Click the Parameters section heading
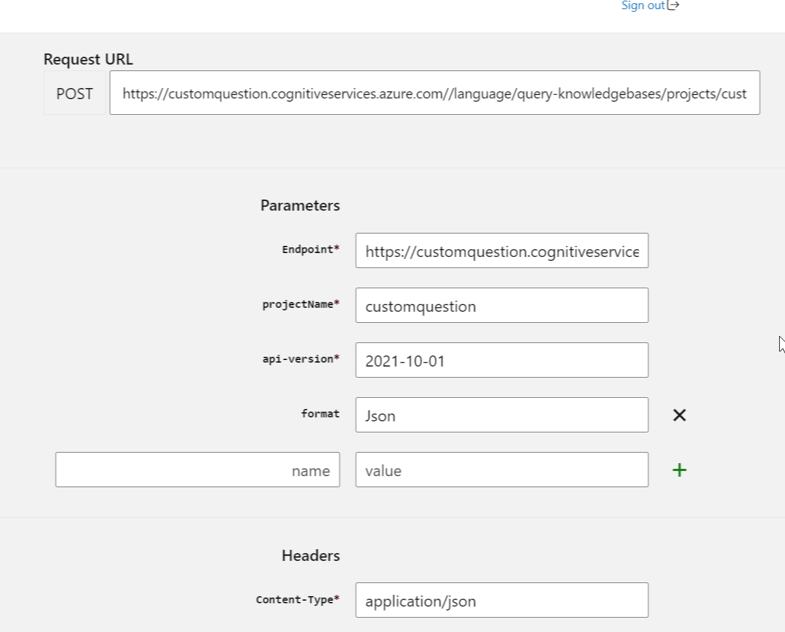The image size is (785, 632). pos(300,205)
